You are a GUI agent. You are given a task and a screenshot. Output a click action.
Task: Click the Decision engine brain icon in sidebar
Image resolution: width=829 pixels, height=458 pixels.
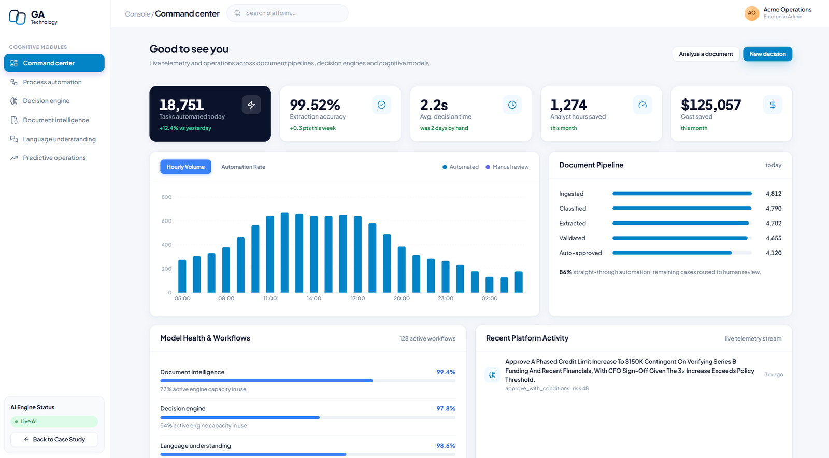click(14, 101)
